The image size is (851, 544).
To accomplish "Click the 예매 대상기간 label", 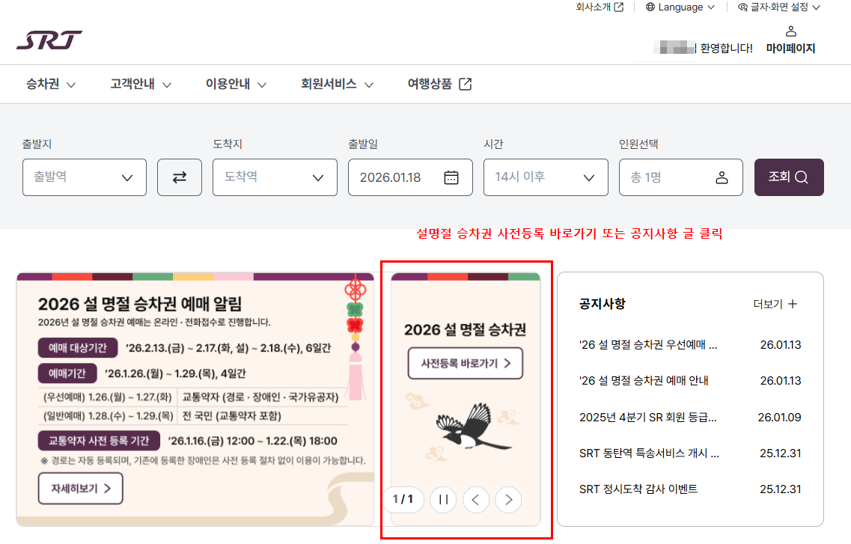I will [x=78, y=348].
